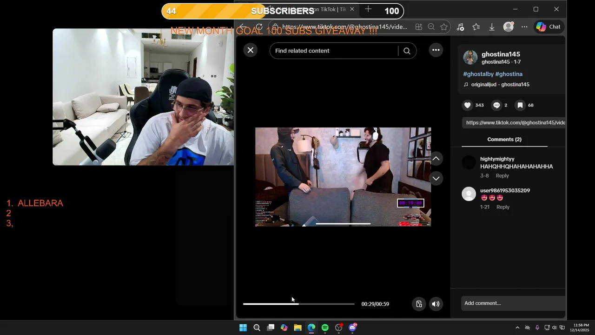Mute the video with the speaker icon

click(x=436, y=304)
